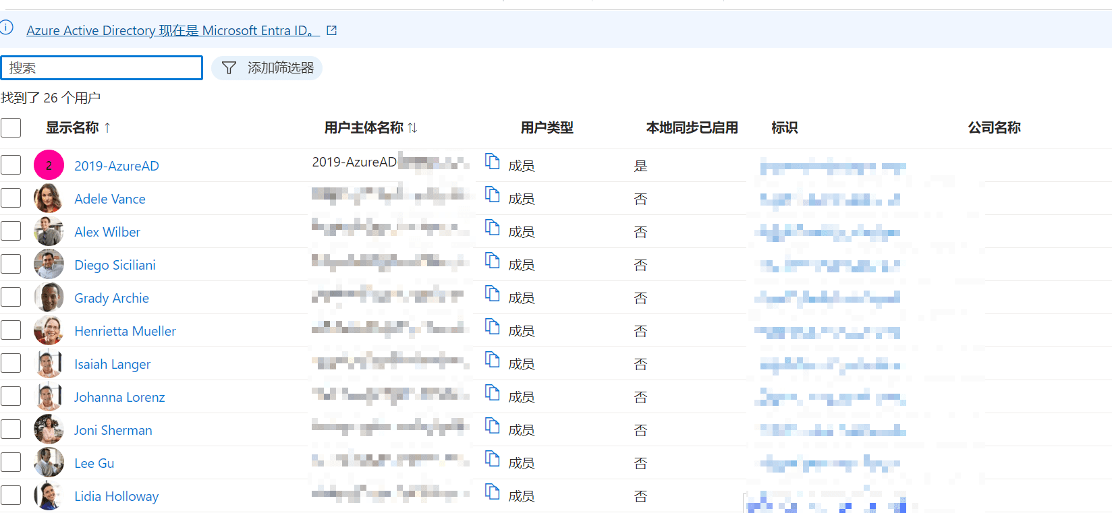Sort by 用户主体名称 column header
Viewport: 1112px width, 513px height.
364,127
